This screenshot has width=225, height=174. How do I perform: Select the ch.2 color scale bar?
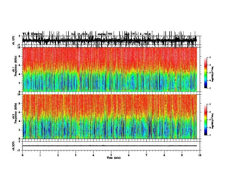[x=206, y=120]
